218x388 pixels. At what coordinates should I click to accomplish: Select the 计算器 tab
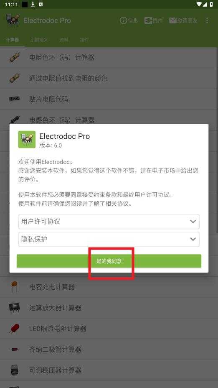(x=13, y=40)
